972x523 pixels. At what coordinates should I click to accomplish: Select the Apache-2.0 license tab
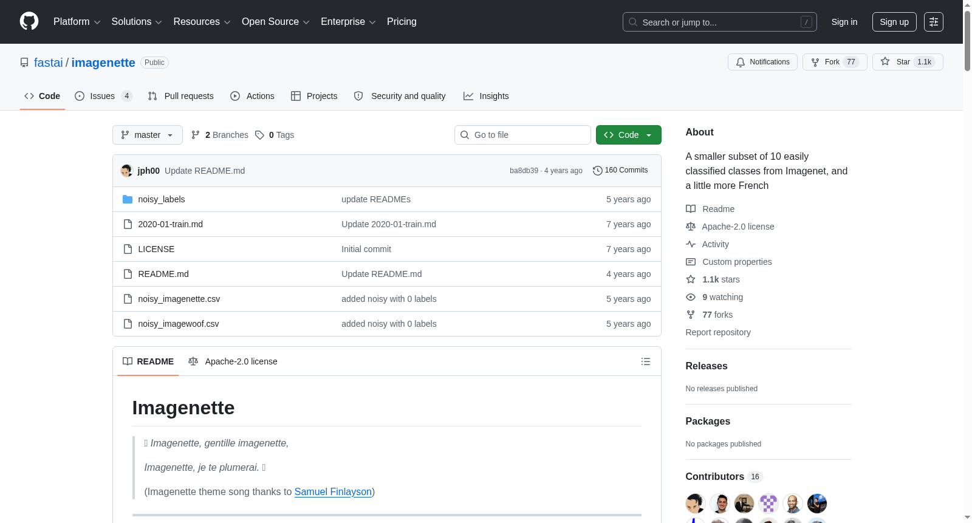[x=233, y=361]
